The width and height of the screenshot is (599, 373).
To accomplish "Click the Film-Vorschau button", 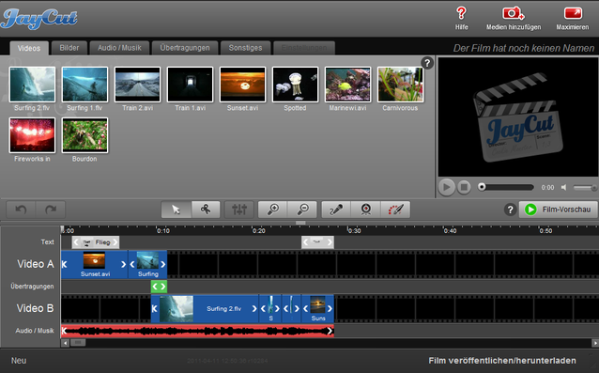I will pos(558,210).
